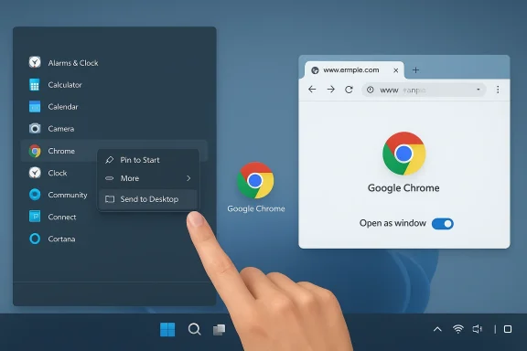Viewport: 527px width, 351px height.
Task: Click the Open as window label
Action: point(393,223)
